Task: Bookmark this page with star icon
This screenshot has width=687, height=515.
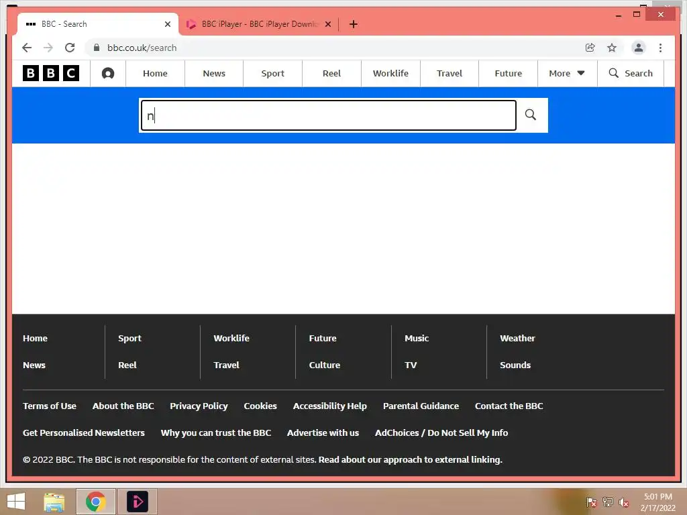Action: pyautogui.click(x=612, y=48)
